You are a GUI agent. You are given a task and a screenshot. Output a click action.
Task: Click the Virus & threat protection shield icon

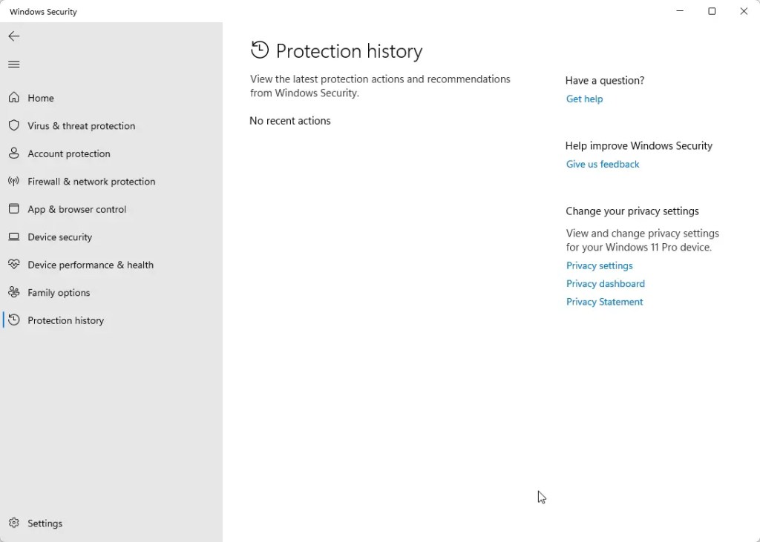coord(13,126)
